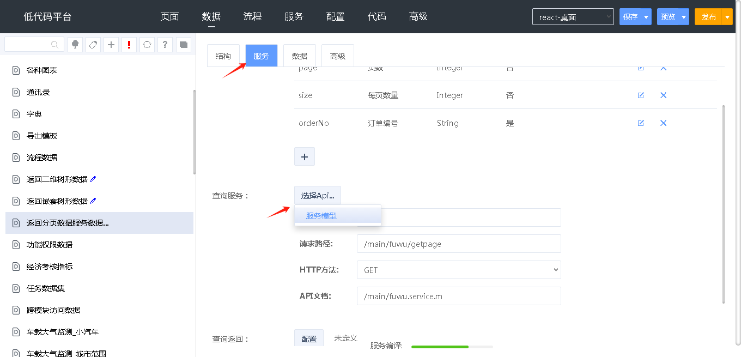Screen dimensions: 741x357
Task: Open 页面 in the dark header menu
Action: click(169, 17)
